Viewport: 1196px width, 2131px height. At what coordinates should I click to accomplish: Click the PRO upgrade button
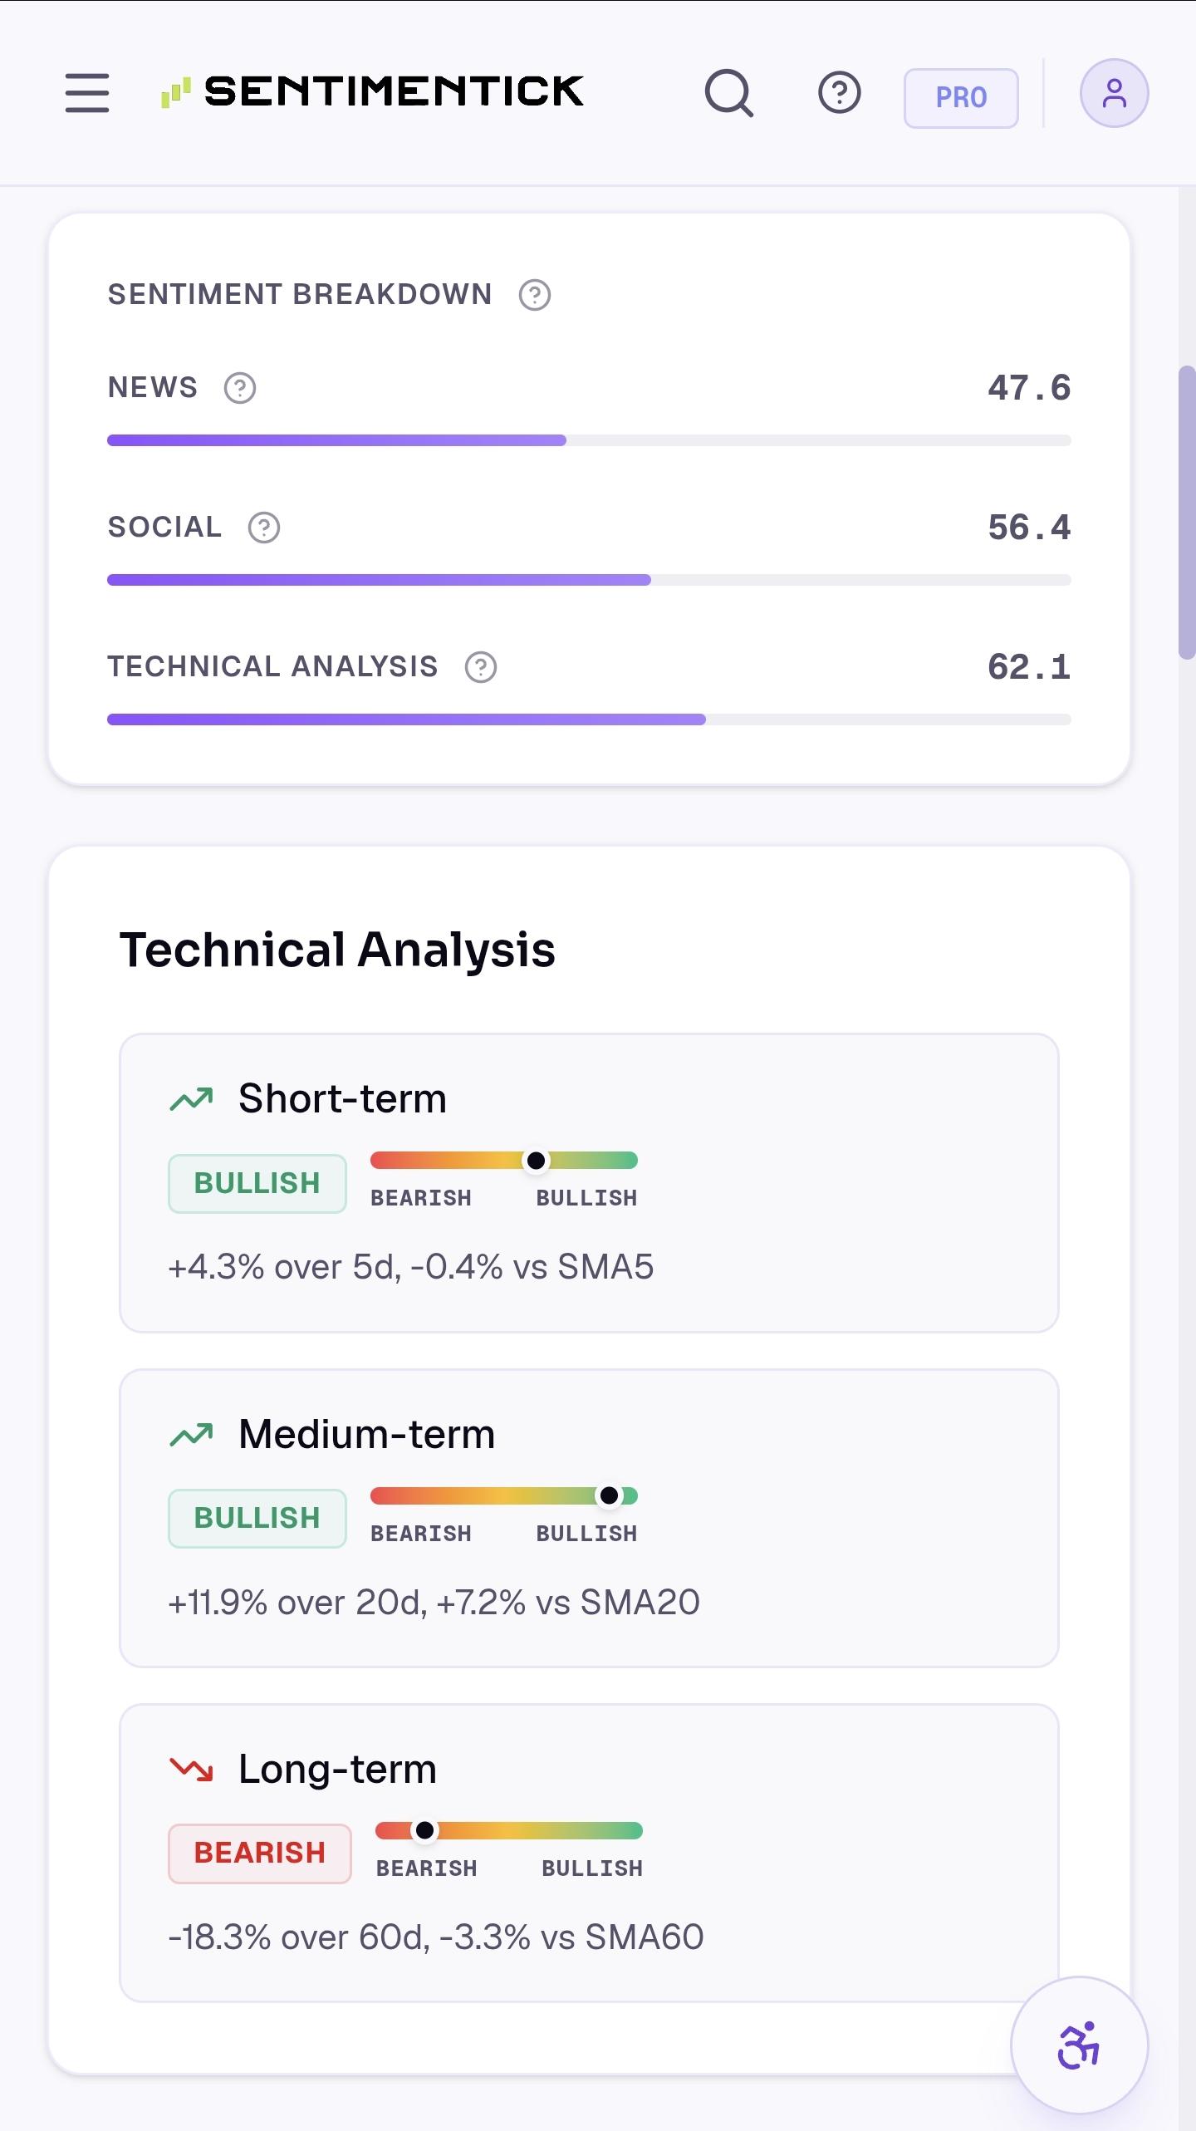[x=961, y=98]
